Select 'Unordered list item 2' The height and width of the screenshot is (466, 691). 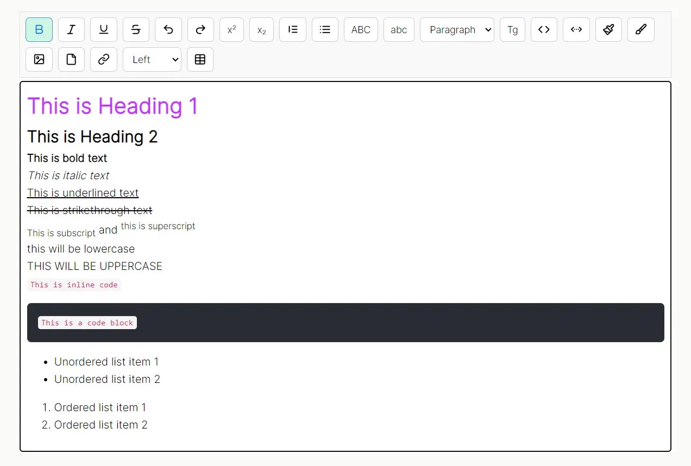click(x=107, y=379)
